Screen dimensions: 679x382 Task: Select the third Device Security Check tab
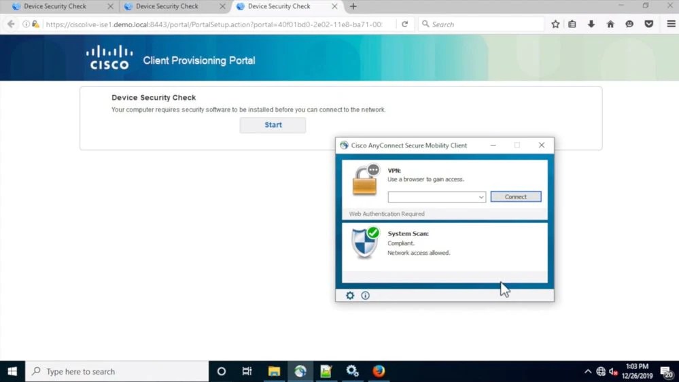[x=279, y=7]
